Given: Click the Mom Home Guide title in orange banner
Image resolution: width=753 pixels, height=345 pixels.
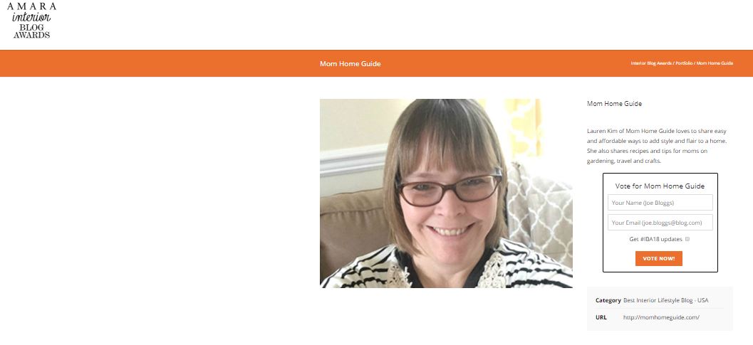Looking at the screenshot, I should click(x=350, y=64).
